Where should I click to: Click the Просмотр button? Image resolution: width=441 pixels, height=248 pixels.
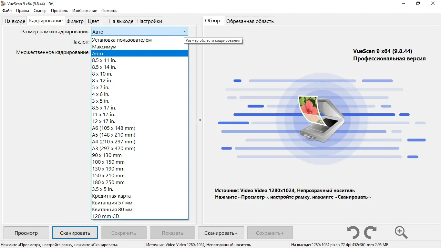[x=26, y=233]
